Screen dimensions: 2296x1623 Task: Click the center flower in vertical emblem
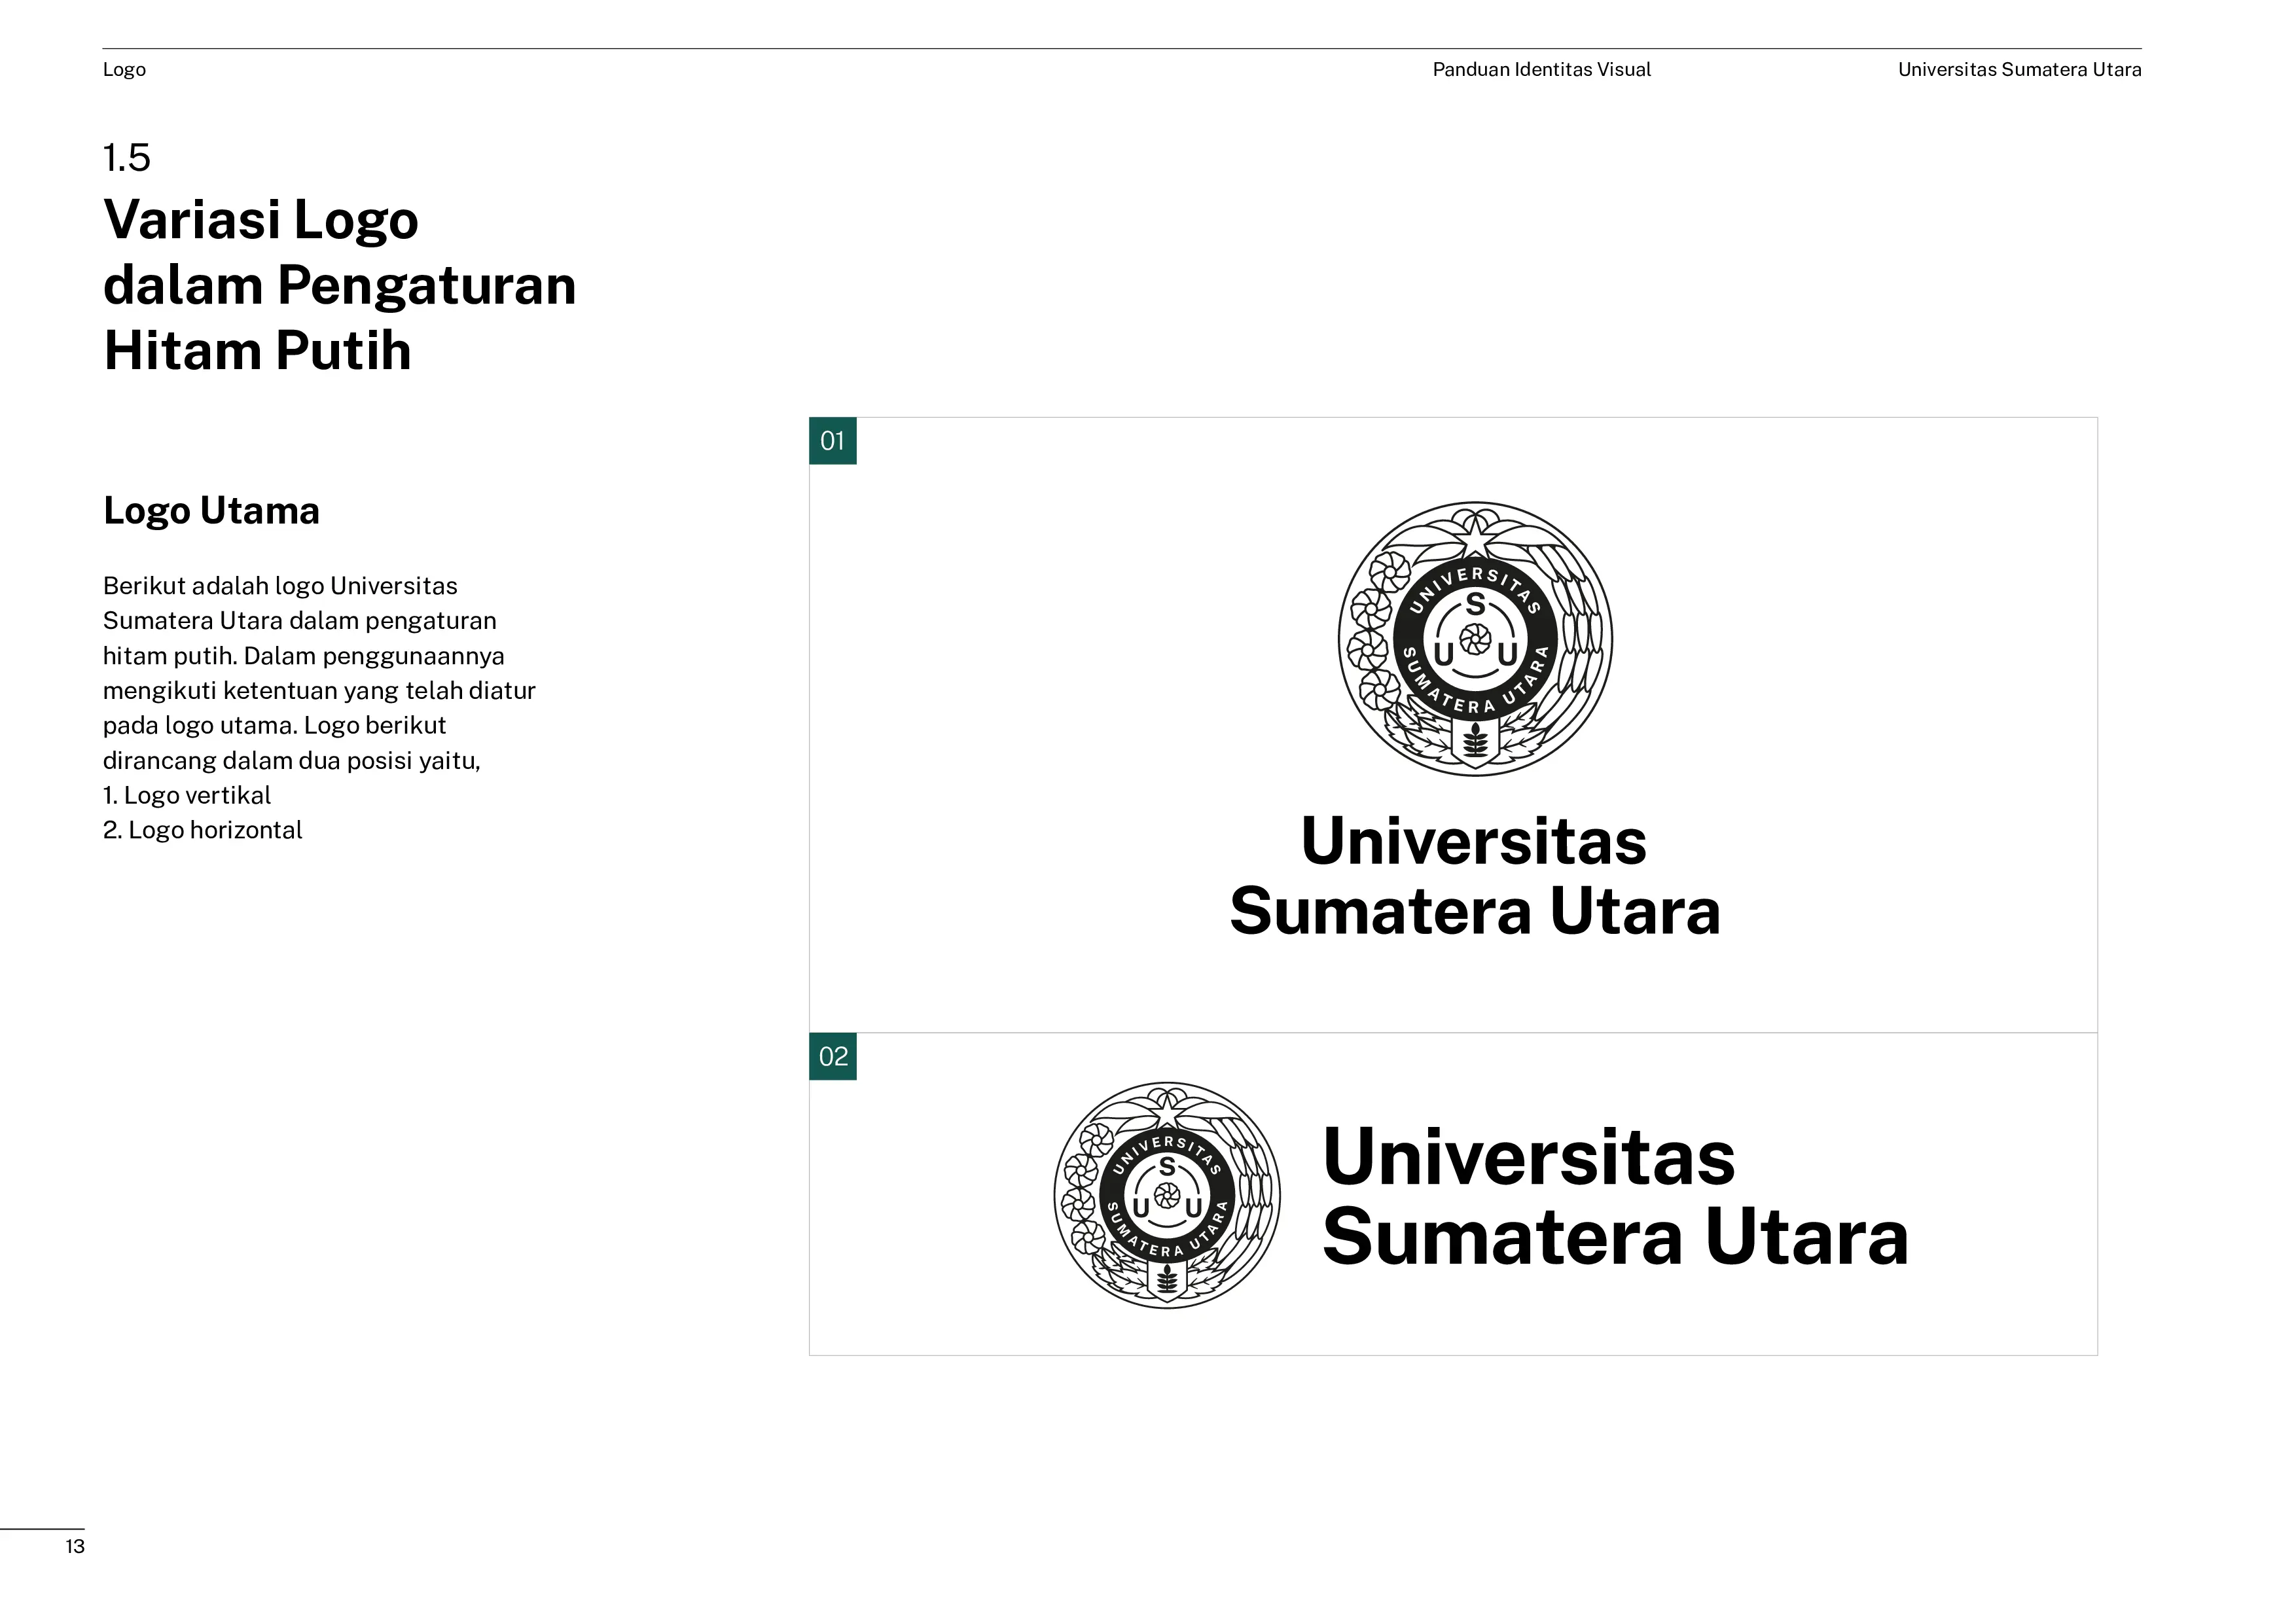(1475, 638)
